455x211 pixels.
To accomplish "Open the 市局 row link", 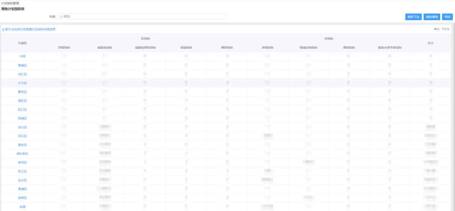I will (22, 56).
